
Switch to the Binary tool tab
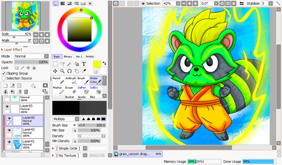68,56
